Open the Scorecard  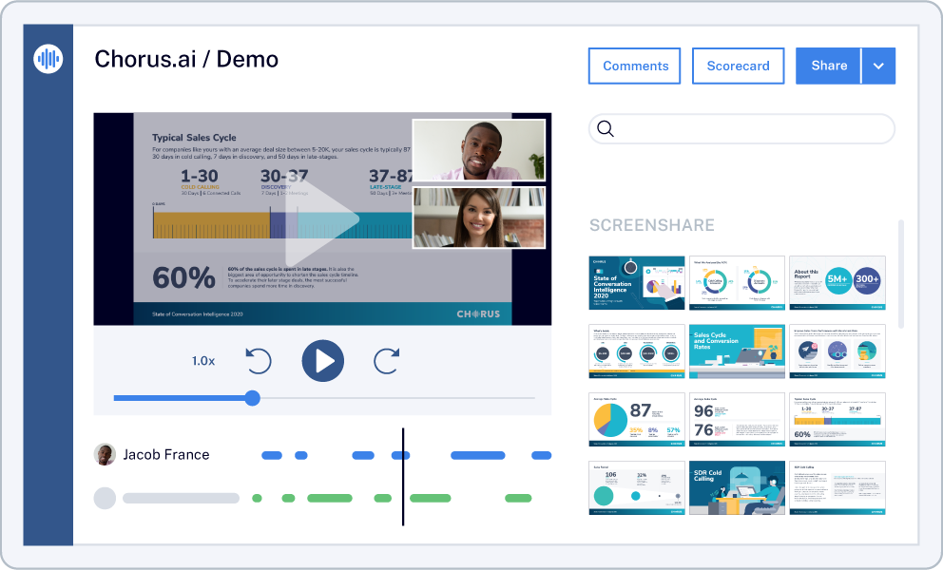click(738, 66)
